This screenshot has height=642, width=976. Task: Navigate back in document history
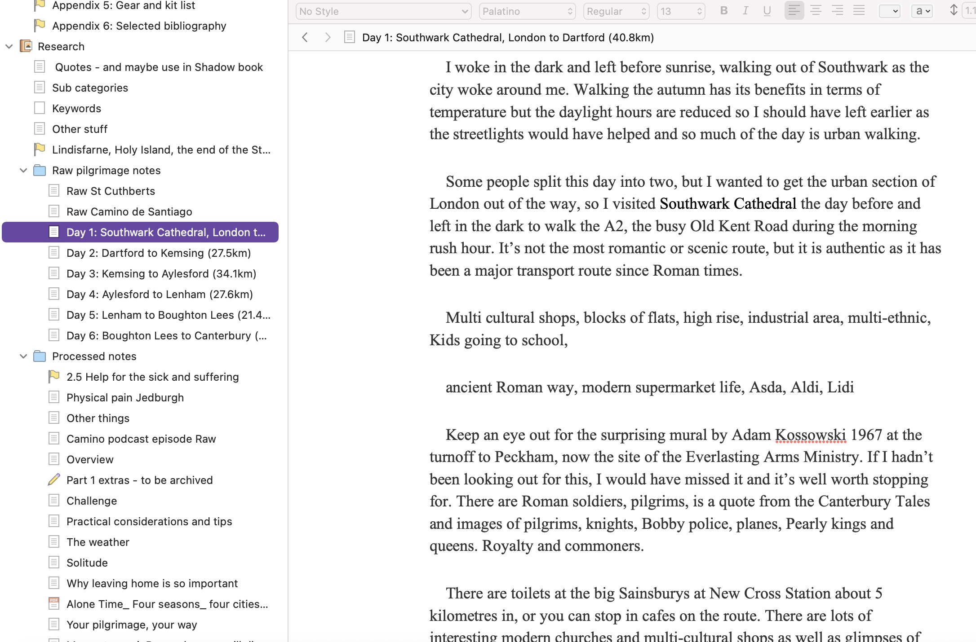tap(305, 37)
